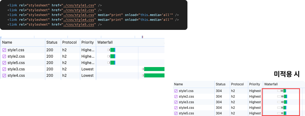Click the file icon beside style2.css in the 304-status table
The image size is (305, 116).
tap(176, 96)
